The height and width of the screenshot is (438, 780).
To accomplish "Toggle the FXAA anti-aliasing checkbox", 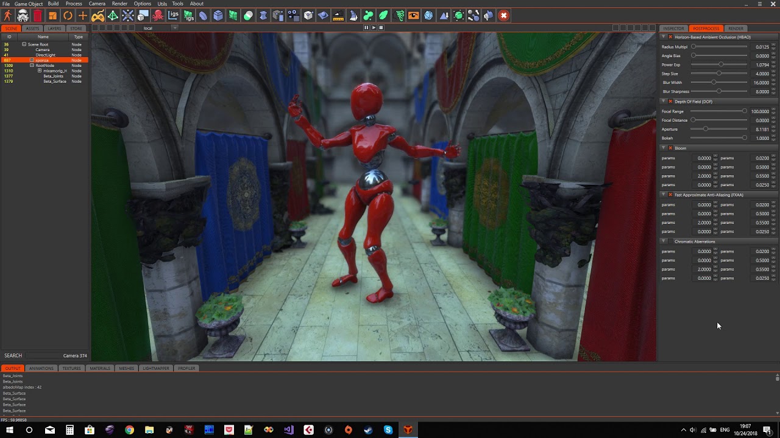I will (670, 195).
